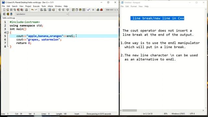Select the hello world.cpp editor tab
Screen dimensions: 208x117
[9, 18]
